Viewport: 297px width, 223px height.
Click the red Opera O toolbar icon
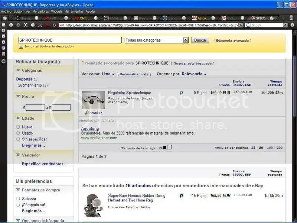click(54, 25)
